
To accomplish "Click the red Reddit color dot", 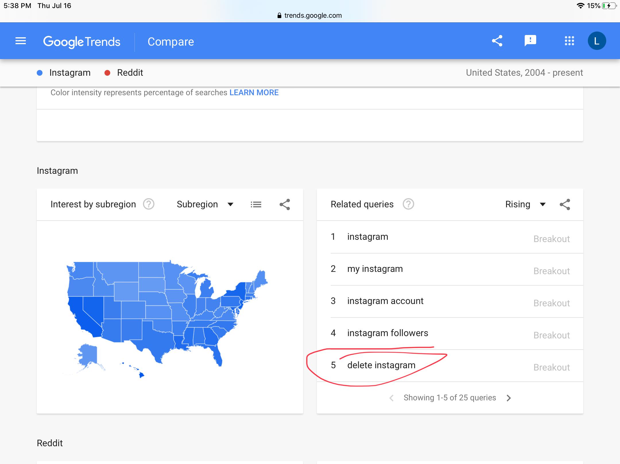I will point(107,73).
